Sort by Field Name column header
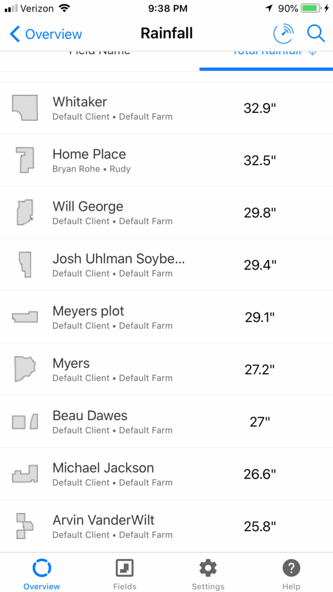333x592 pixels. click(x=100, y=53)
